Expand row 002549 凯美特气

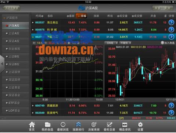click(x=33, y=113)
